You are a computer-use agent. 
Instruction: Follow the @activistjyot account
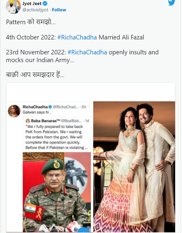(59, 10)
